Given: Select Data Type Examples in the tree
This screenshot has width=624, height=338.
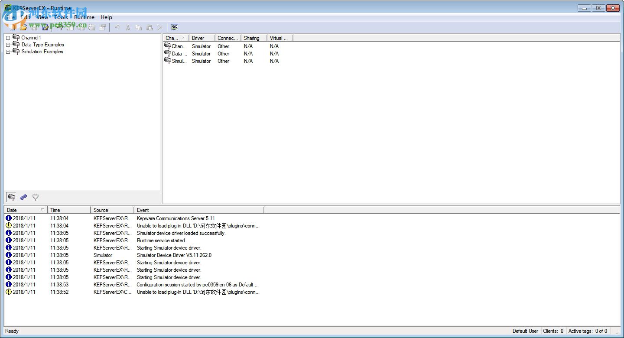Looking at the screenshot, I should [x=42, y=45].
